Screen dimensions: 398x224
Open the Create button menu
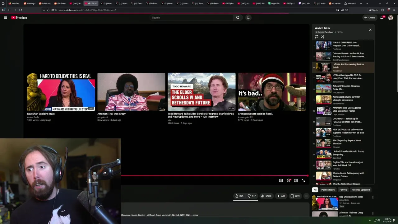pyautogui.click(x=370, y=18)
